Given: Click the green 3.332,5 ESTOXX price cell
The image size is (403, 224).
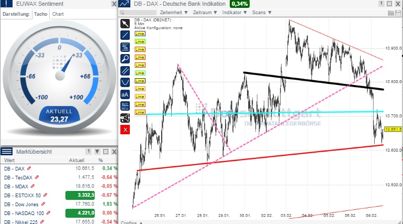Looking at the screenshot, I should click(80, 195).
